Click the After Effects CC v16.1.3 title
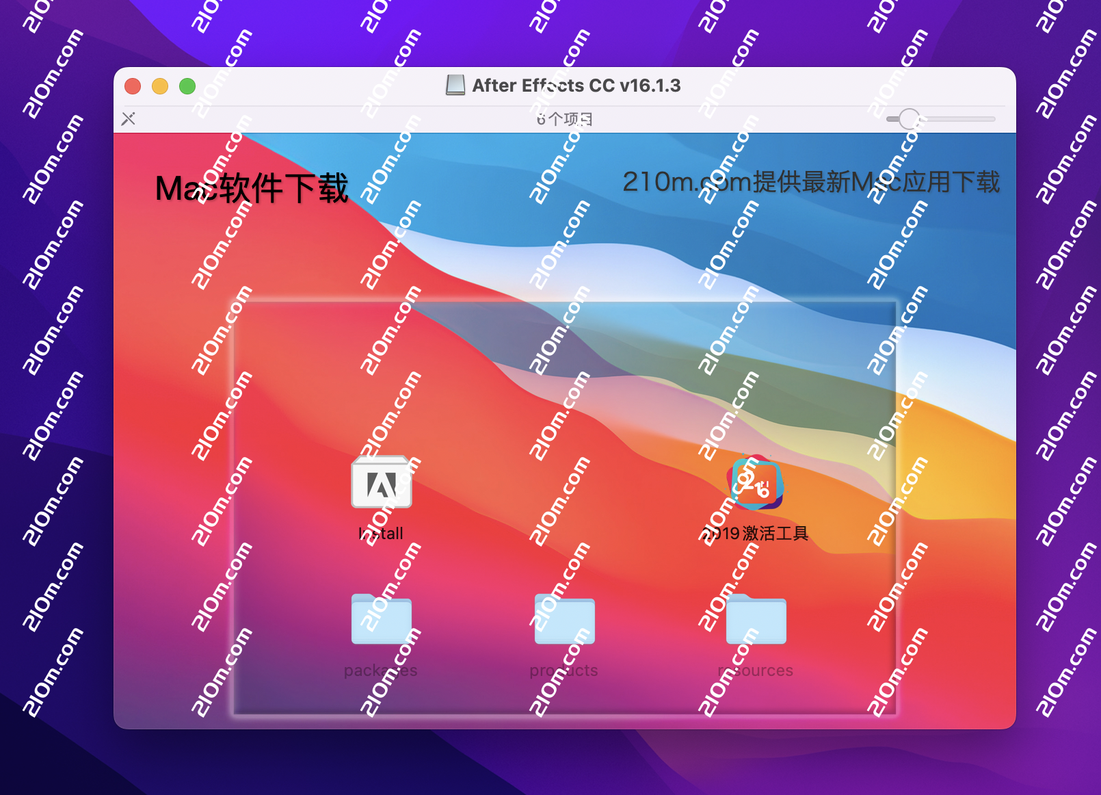 (576, 86)
